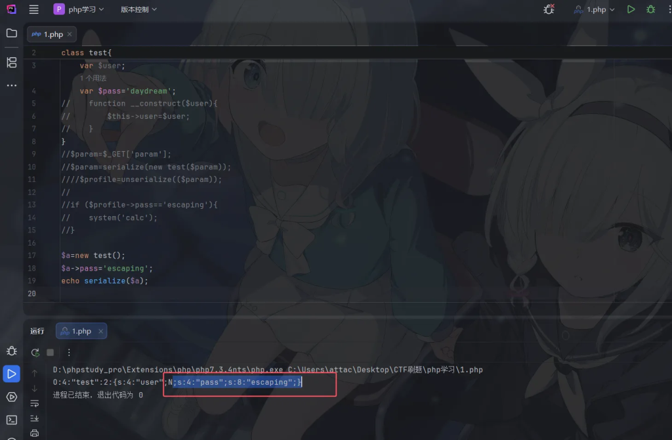Screen dimensions: 672x440
Task: Click the listen for debug connections icon
Action: [x=549, y=10]
